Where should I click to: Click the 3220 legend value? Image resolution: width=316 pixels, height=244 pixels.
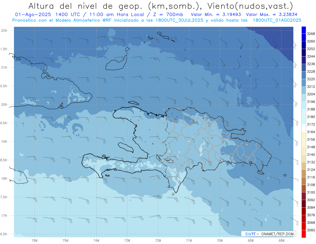pos(311,79)
